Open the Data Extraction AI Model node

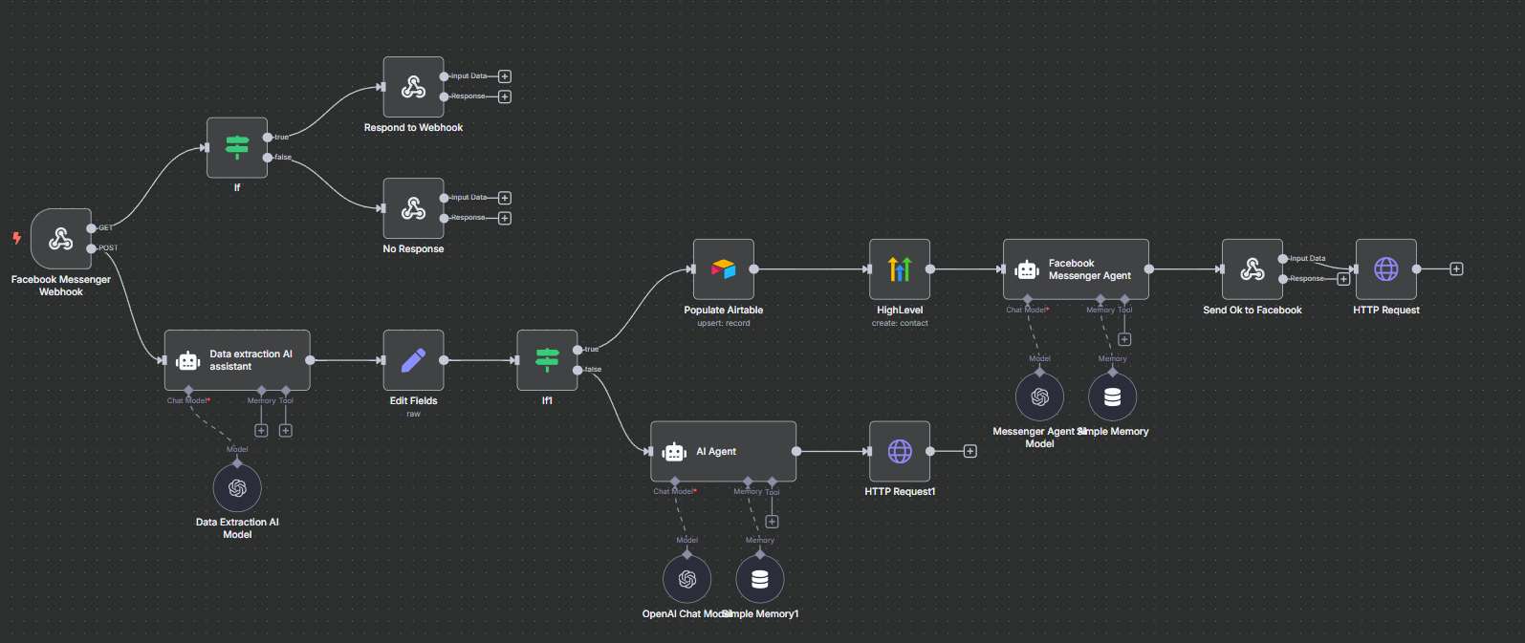[237, 488]
